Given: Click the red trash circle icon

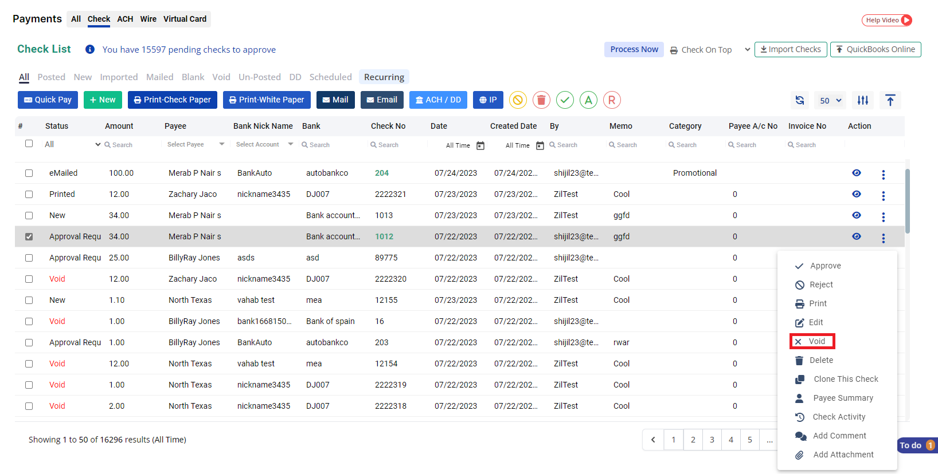Looking at the screenshot, I should 541,100.
